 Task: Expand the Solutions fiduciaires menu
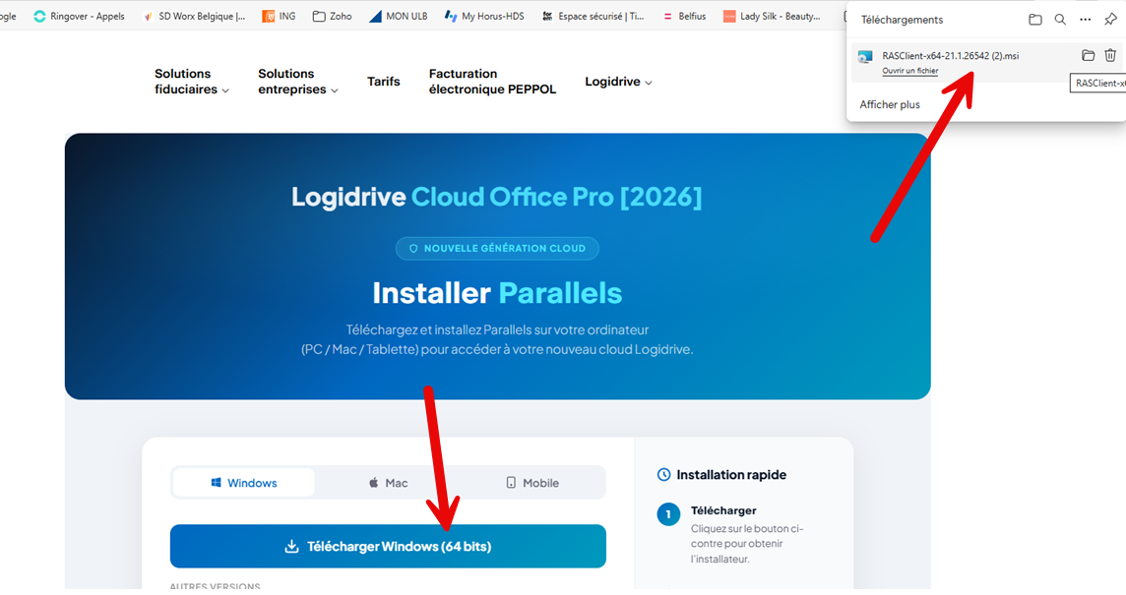click(x=191, y=81)
